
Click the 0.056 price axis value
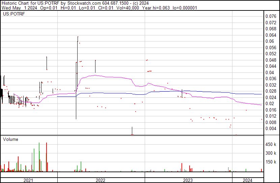click(271, 48)
